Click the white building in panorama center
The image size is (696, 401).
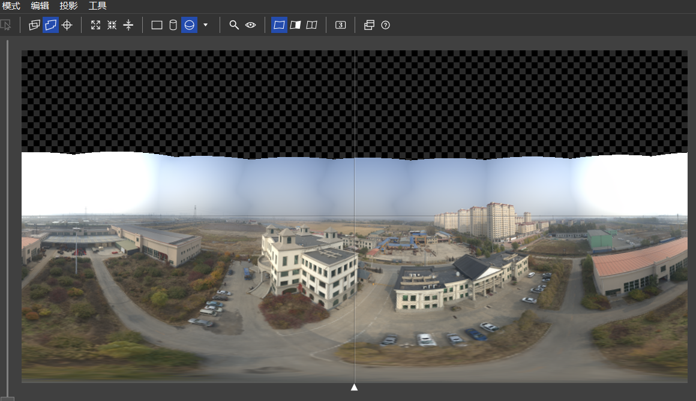308,266
